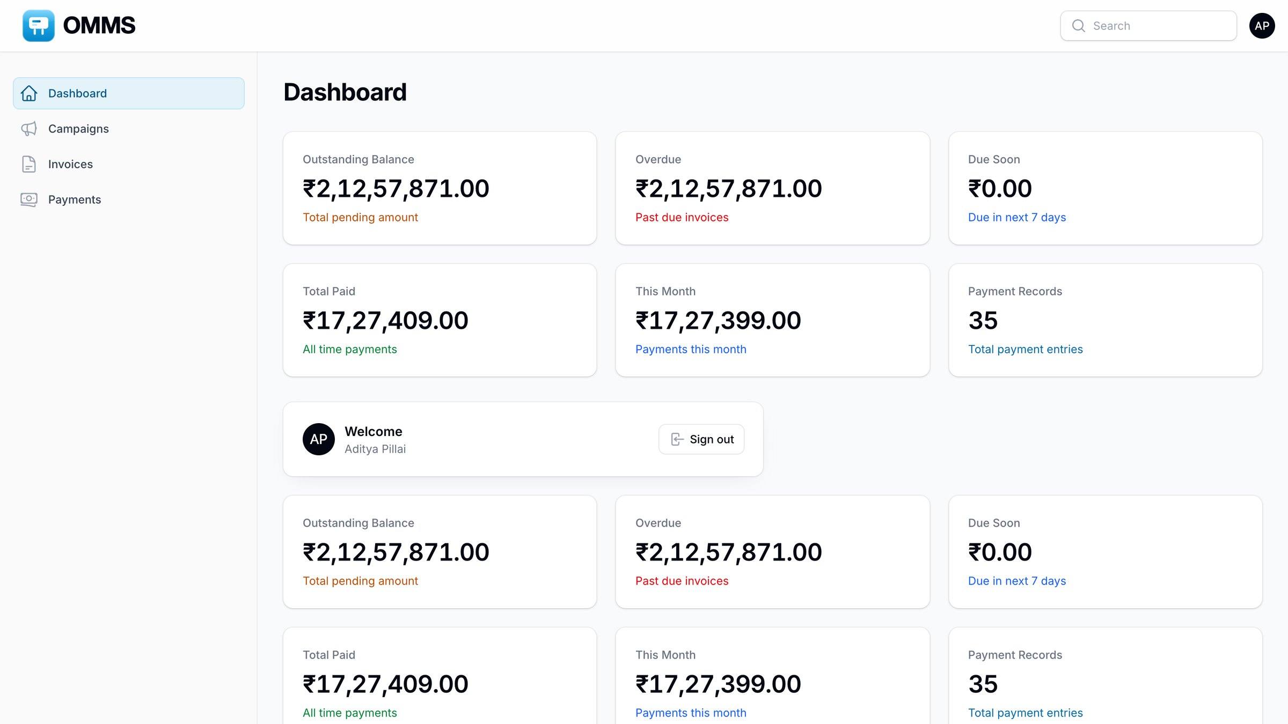
Task: Select Payments in the sidebar
Action: pyautogui.click(x=129, y=200)
